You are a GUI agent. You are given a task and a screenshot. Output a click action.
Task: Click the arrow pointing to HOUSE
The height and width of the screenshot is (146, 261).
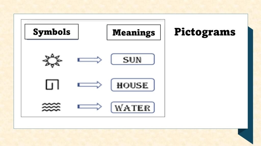point(89,85)
